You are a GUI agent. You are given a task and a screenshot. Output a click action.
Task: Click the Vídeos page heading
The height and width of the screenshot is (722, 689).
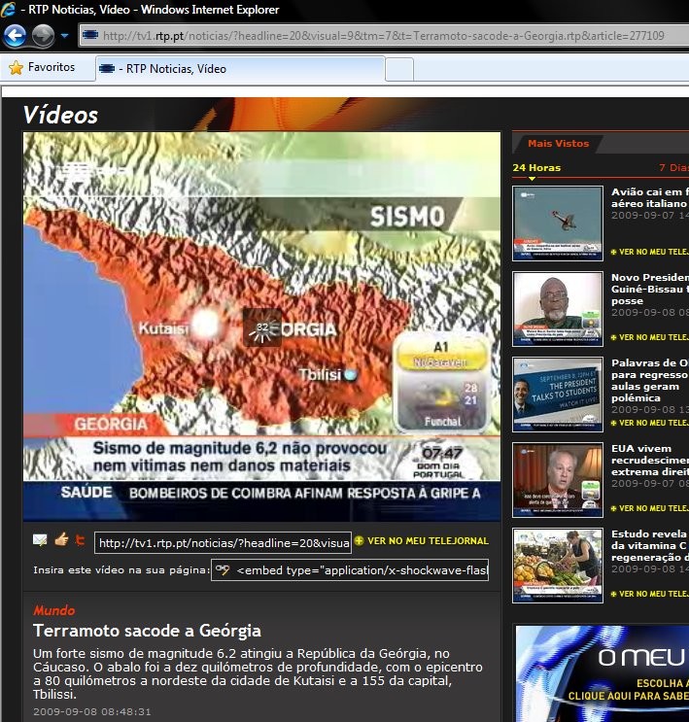pyautogui.click(x=61, y=115)
